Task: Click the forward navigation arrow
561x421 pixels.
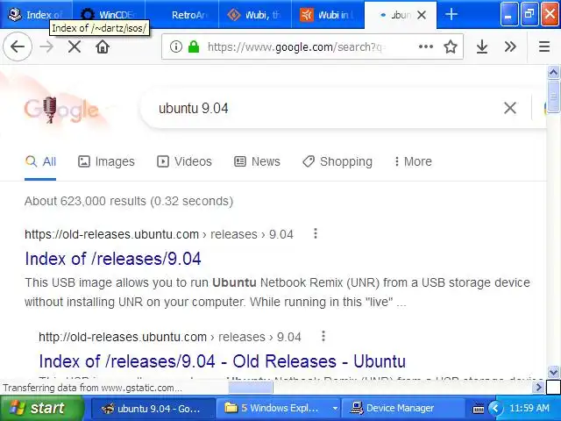Action: tap(46, 46)
